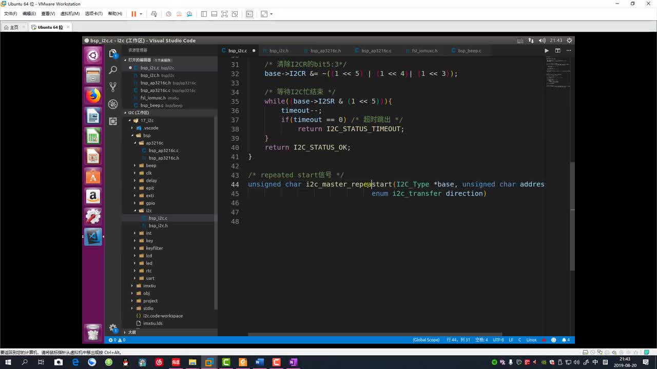
Task: Open VMware power dropdown arrow next to pause
Action: 141,14
